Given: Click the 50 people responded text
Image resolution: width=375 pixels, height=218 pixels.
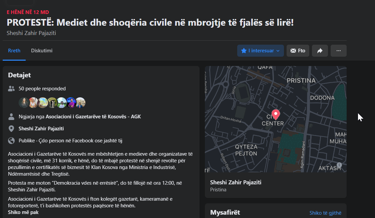Looking at the screenshot, I should click(x=42, y=89).
